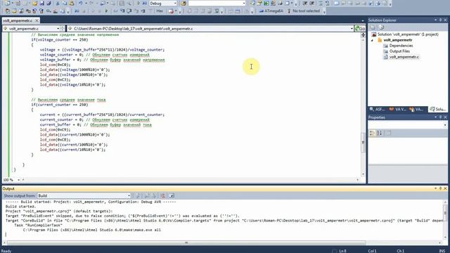450x253 pixels.
Task: Click the Alphabetical sort icon in Properties
Action: pos(380,133)
